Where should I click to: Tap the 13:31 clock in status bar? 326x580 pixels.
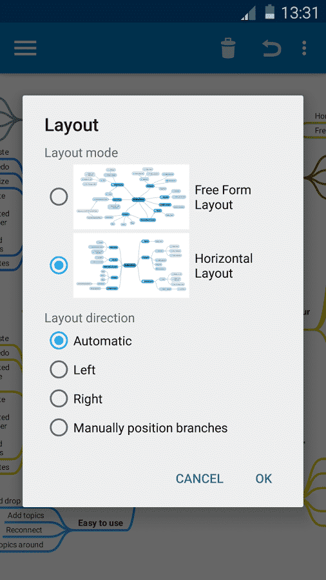coord(300,13)
